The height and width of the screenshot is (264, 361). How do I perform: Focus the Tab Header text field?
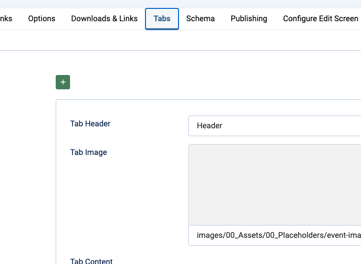[x=276, y=126]
